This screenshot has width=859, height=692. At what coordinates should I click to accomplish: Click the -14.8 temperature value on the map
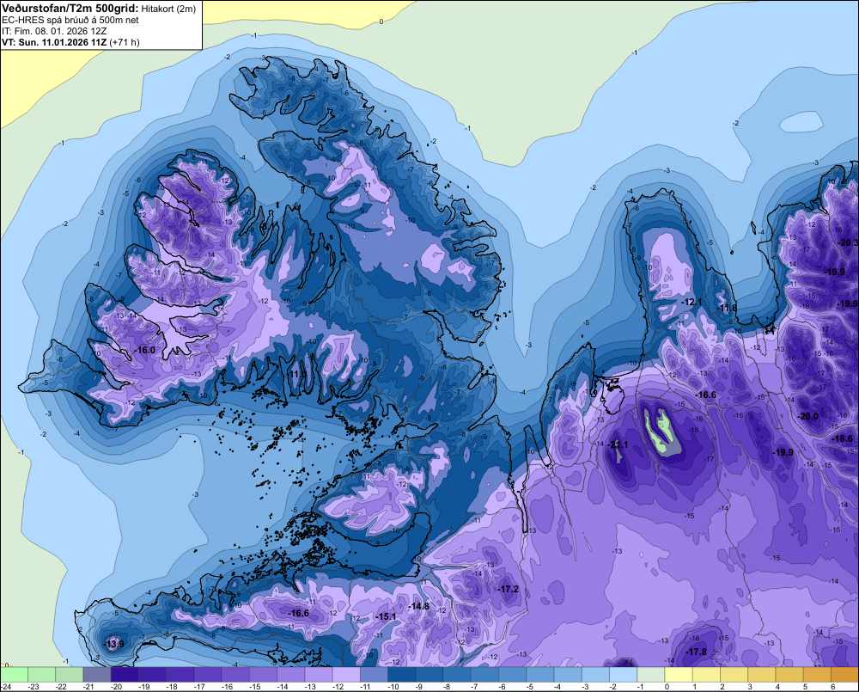click(x=419, y=606)
